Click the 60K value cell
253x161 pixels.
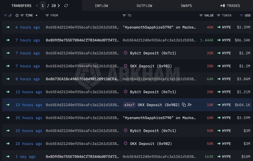click(210, 118)
